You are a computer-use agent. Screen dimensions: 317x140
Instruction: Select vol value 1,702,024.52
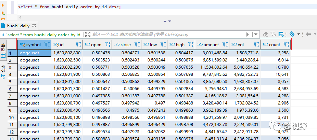click(x=245, y=103)
